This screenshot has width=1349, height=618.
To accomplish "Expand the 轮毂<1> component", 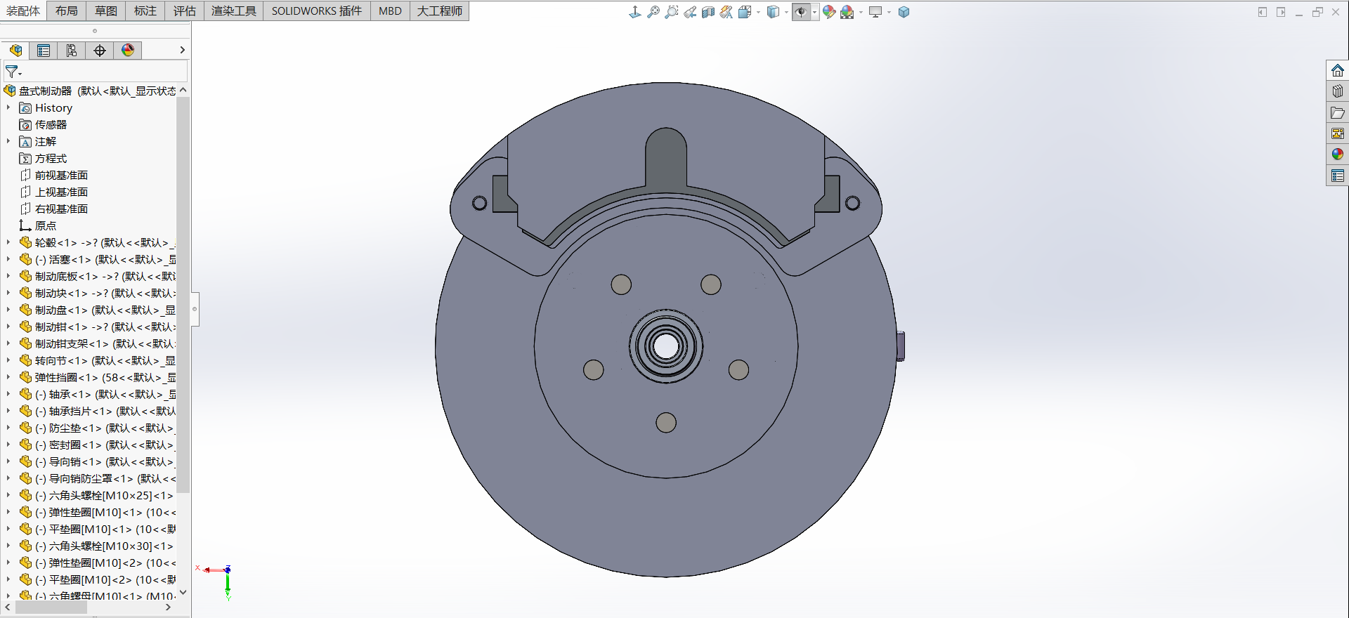I will 8,242.
